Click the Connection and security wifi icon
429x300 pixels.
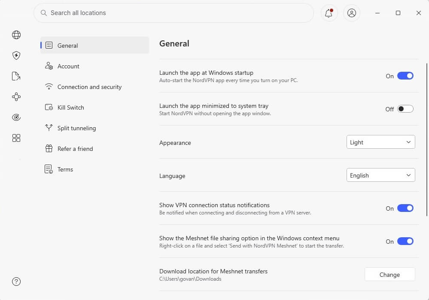49,86
